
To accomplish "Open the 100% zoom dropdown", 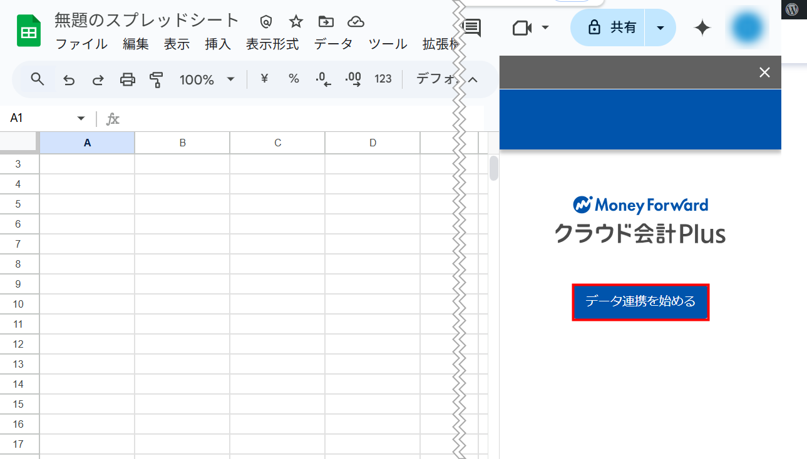I will coord(207,79).
